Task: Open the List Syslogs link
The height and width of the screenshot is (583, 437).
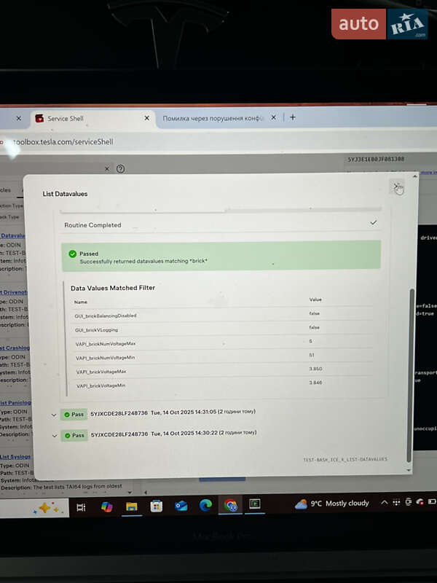Action: (15, 457)
